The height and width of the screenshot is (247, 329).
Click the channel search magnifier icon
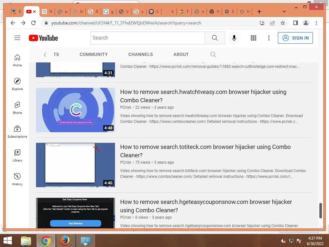(x=213, y=54)
